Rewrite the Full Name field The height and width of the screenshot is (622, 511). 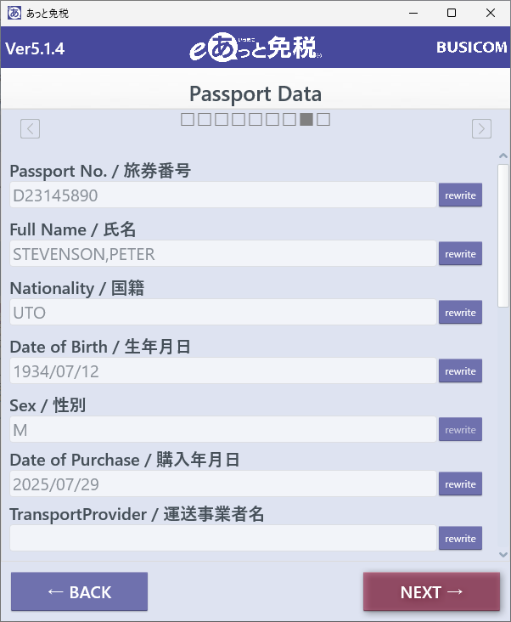pos(460,253)
